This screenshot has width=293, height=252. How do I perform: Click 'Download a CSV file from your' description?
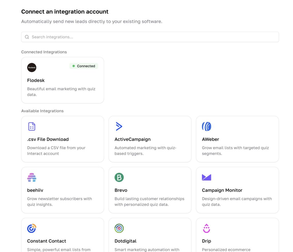pos(56,148)
